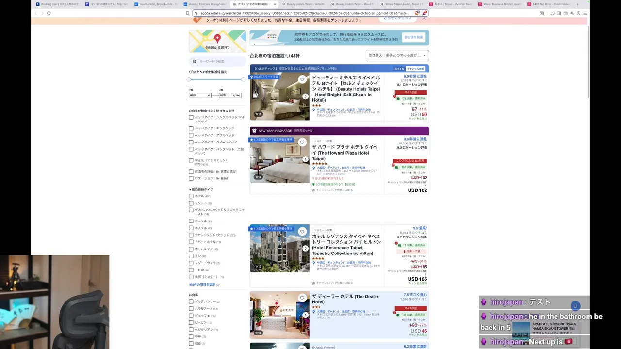Screen dimensions: 621x349
Task: Check the ベジタリアン dining option
Action: [x=191, y=330]
